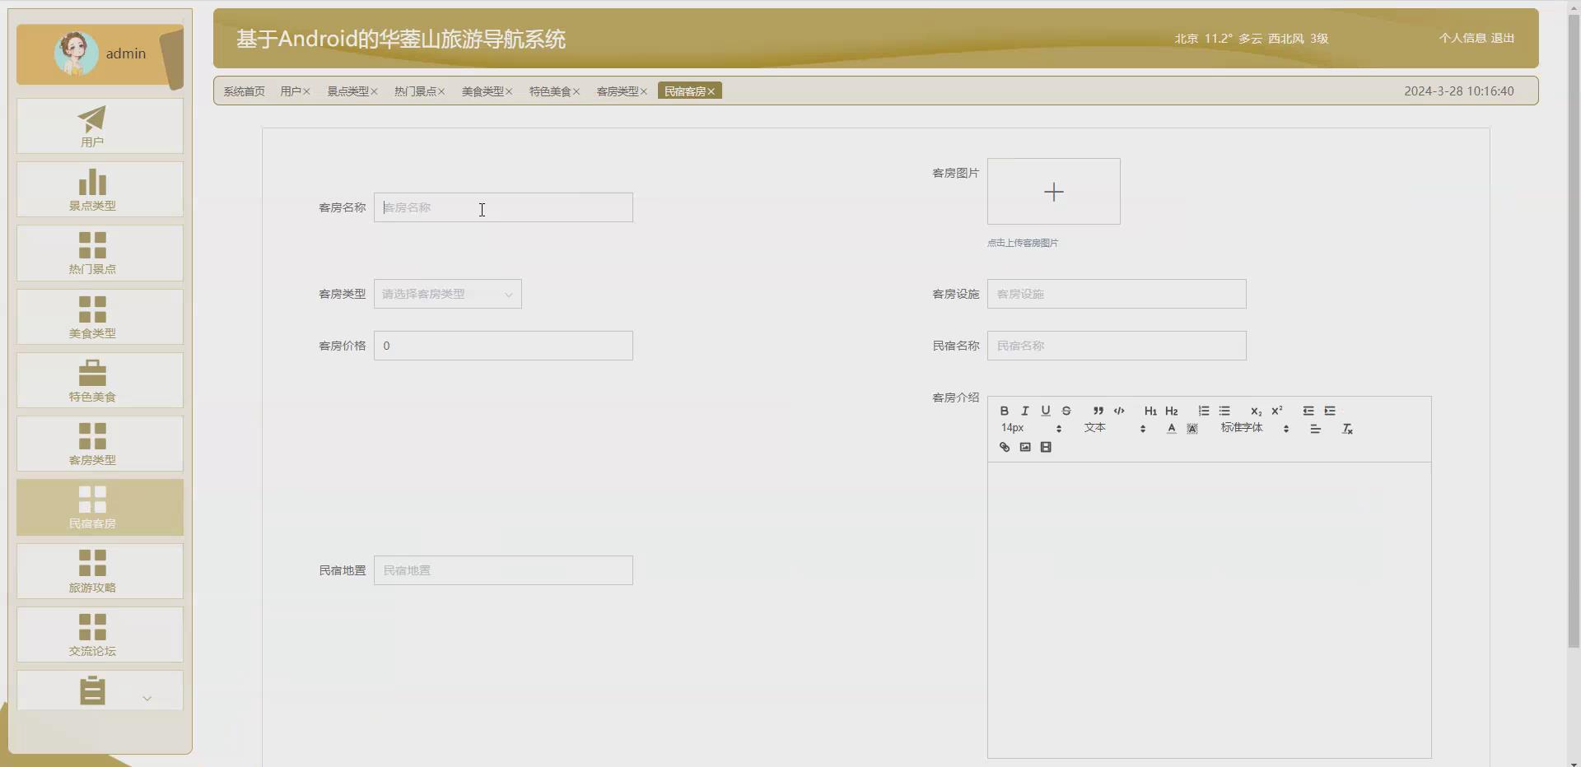
Task: Apply subscript formatting
Action: click(1255, 411)
